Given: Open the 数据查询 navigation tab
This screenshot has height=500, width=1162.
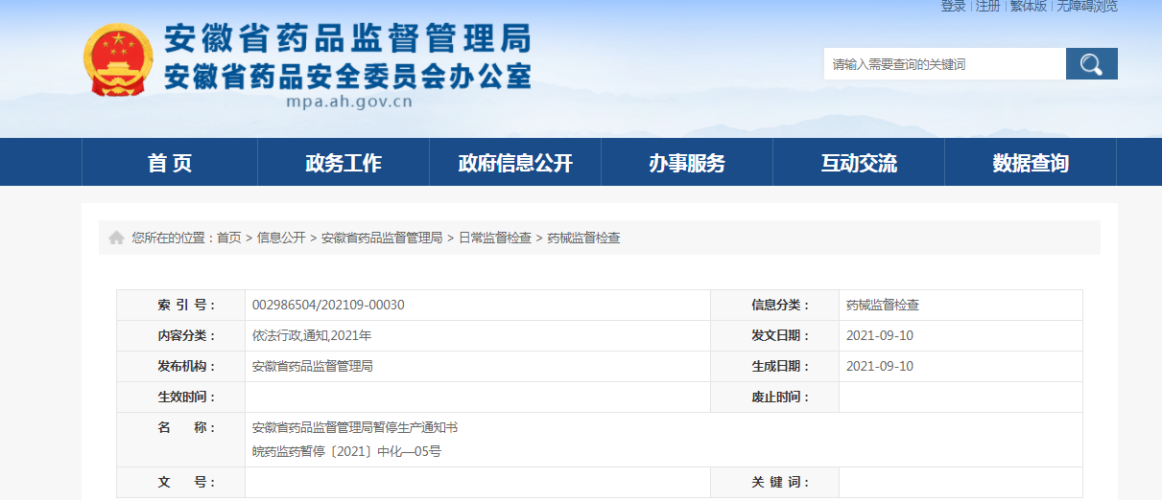Looking at the screenshot, I should click(x=1031, y=163).
